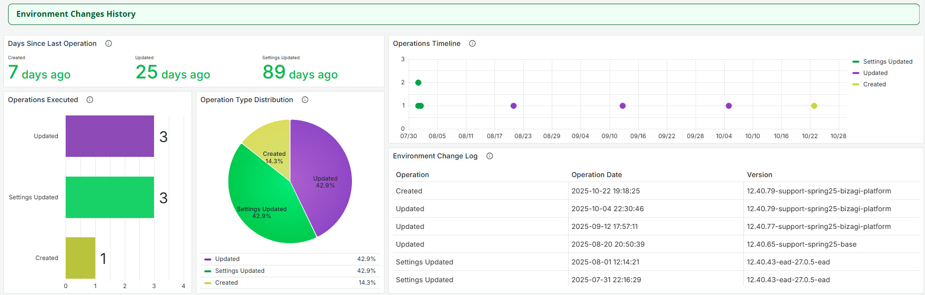Select Created row in pie chart legend

click(x=290, y=283)
